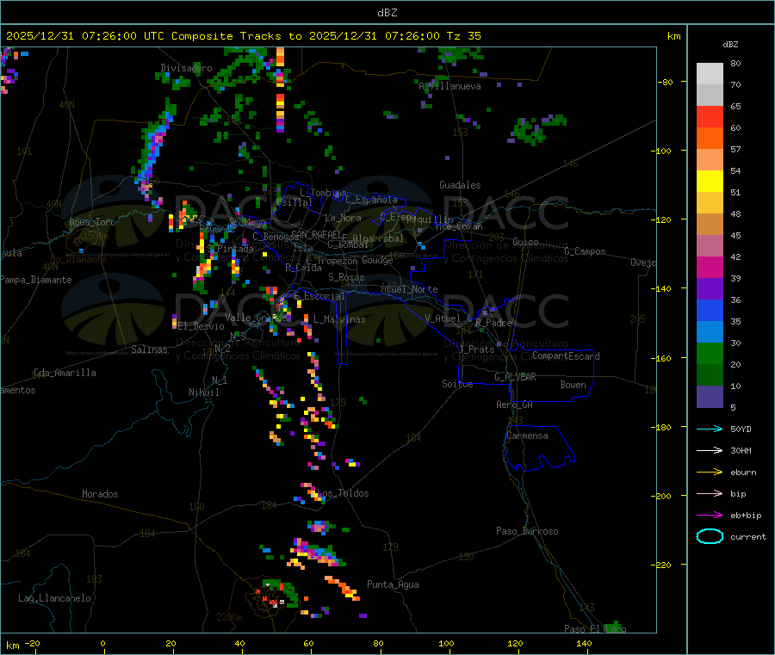
Task: Click the magenta eb+bip arrow icon
Action: [710, 516]
